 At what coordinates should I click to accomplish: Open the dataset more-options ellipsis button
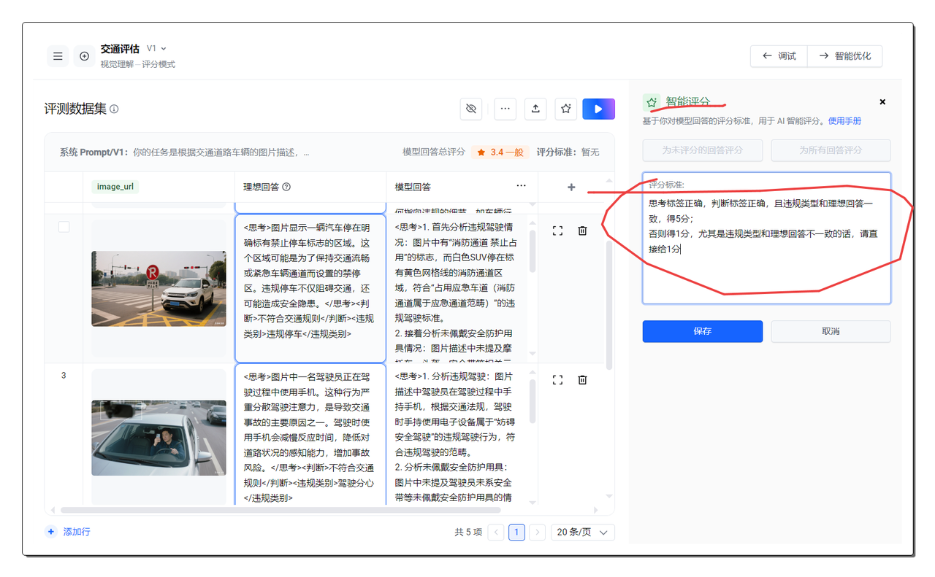[505, 109]
